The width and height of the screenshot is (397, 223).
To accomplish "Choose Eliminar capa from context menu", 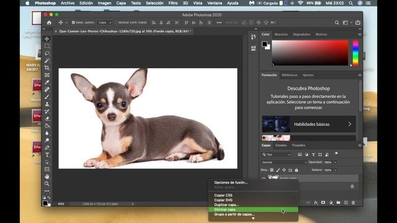I will pyautogui.click(x=253, y=209).
